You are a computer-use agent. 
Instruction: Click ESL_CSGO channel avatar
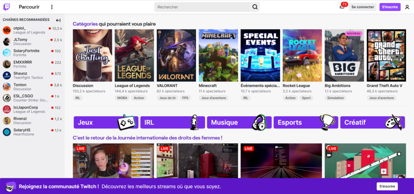[6, 98]
